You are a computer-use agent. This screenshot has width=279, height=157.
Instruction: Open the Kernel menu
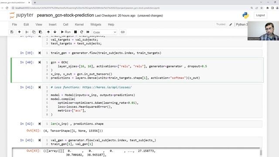(79, 24)
